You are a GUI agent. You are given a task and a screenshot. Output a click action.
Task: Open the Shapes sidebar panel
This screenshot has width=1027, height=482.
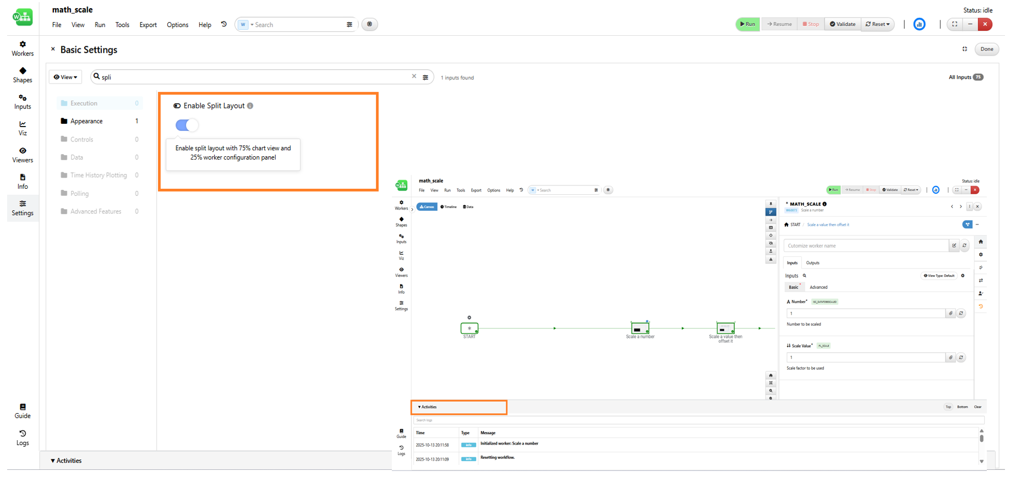coord(23,75)
